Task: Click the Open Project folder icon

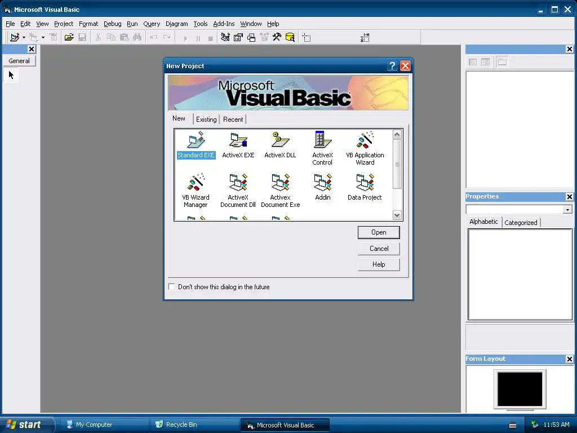Action: [69, 38]
